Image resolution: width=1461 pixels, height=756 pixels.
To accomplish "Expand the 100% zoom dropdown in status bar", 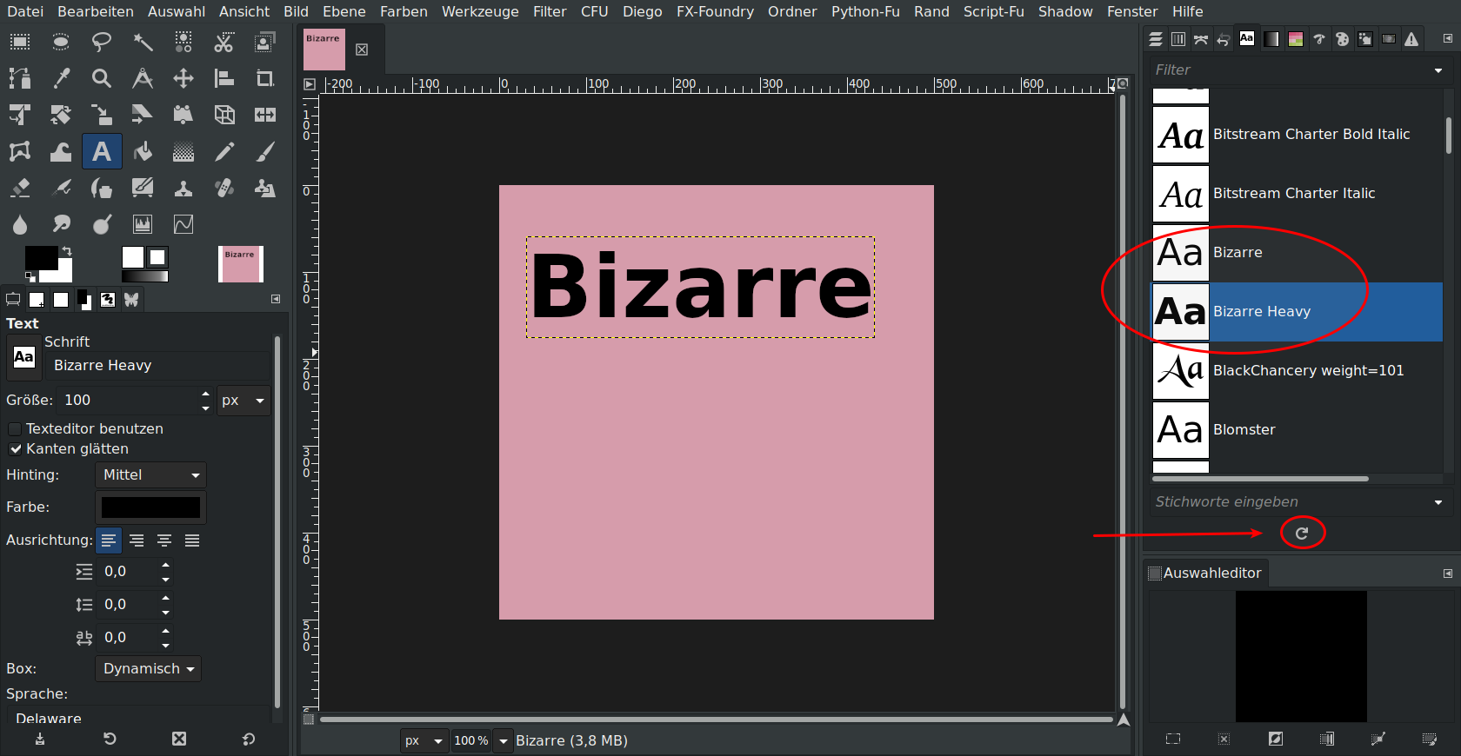I will [x=503, y=741].
